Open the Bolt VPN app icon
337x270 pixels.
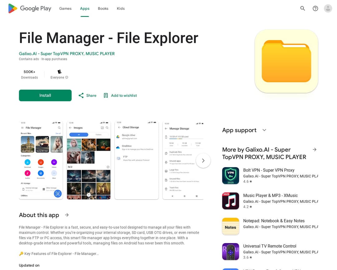230,176
